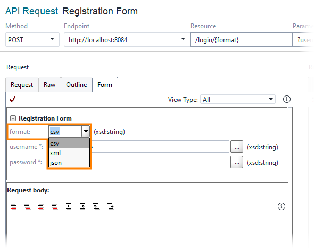Expand the Endpoint localhost dropdown

[183, 39]
